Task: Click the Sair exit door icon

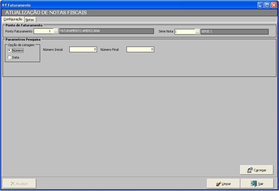Action: point(254,184)
